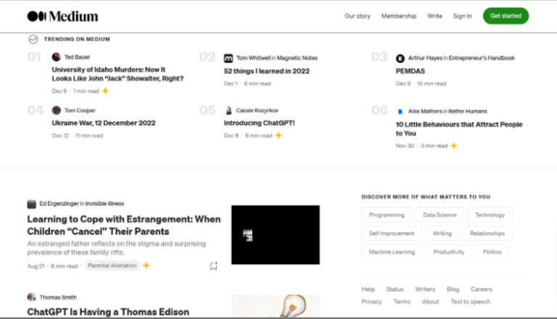Select the Self Improvement topic tag
This screenshot has width=557, height=319.
point(392,233)
